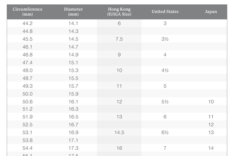Select diameter value 15.7
Screen dimensions: 234x156
(73, 86)
